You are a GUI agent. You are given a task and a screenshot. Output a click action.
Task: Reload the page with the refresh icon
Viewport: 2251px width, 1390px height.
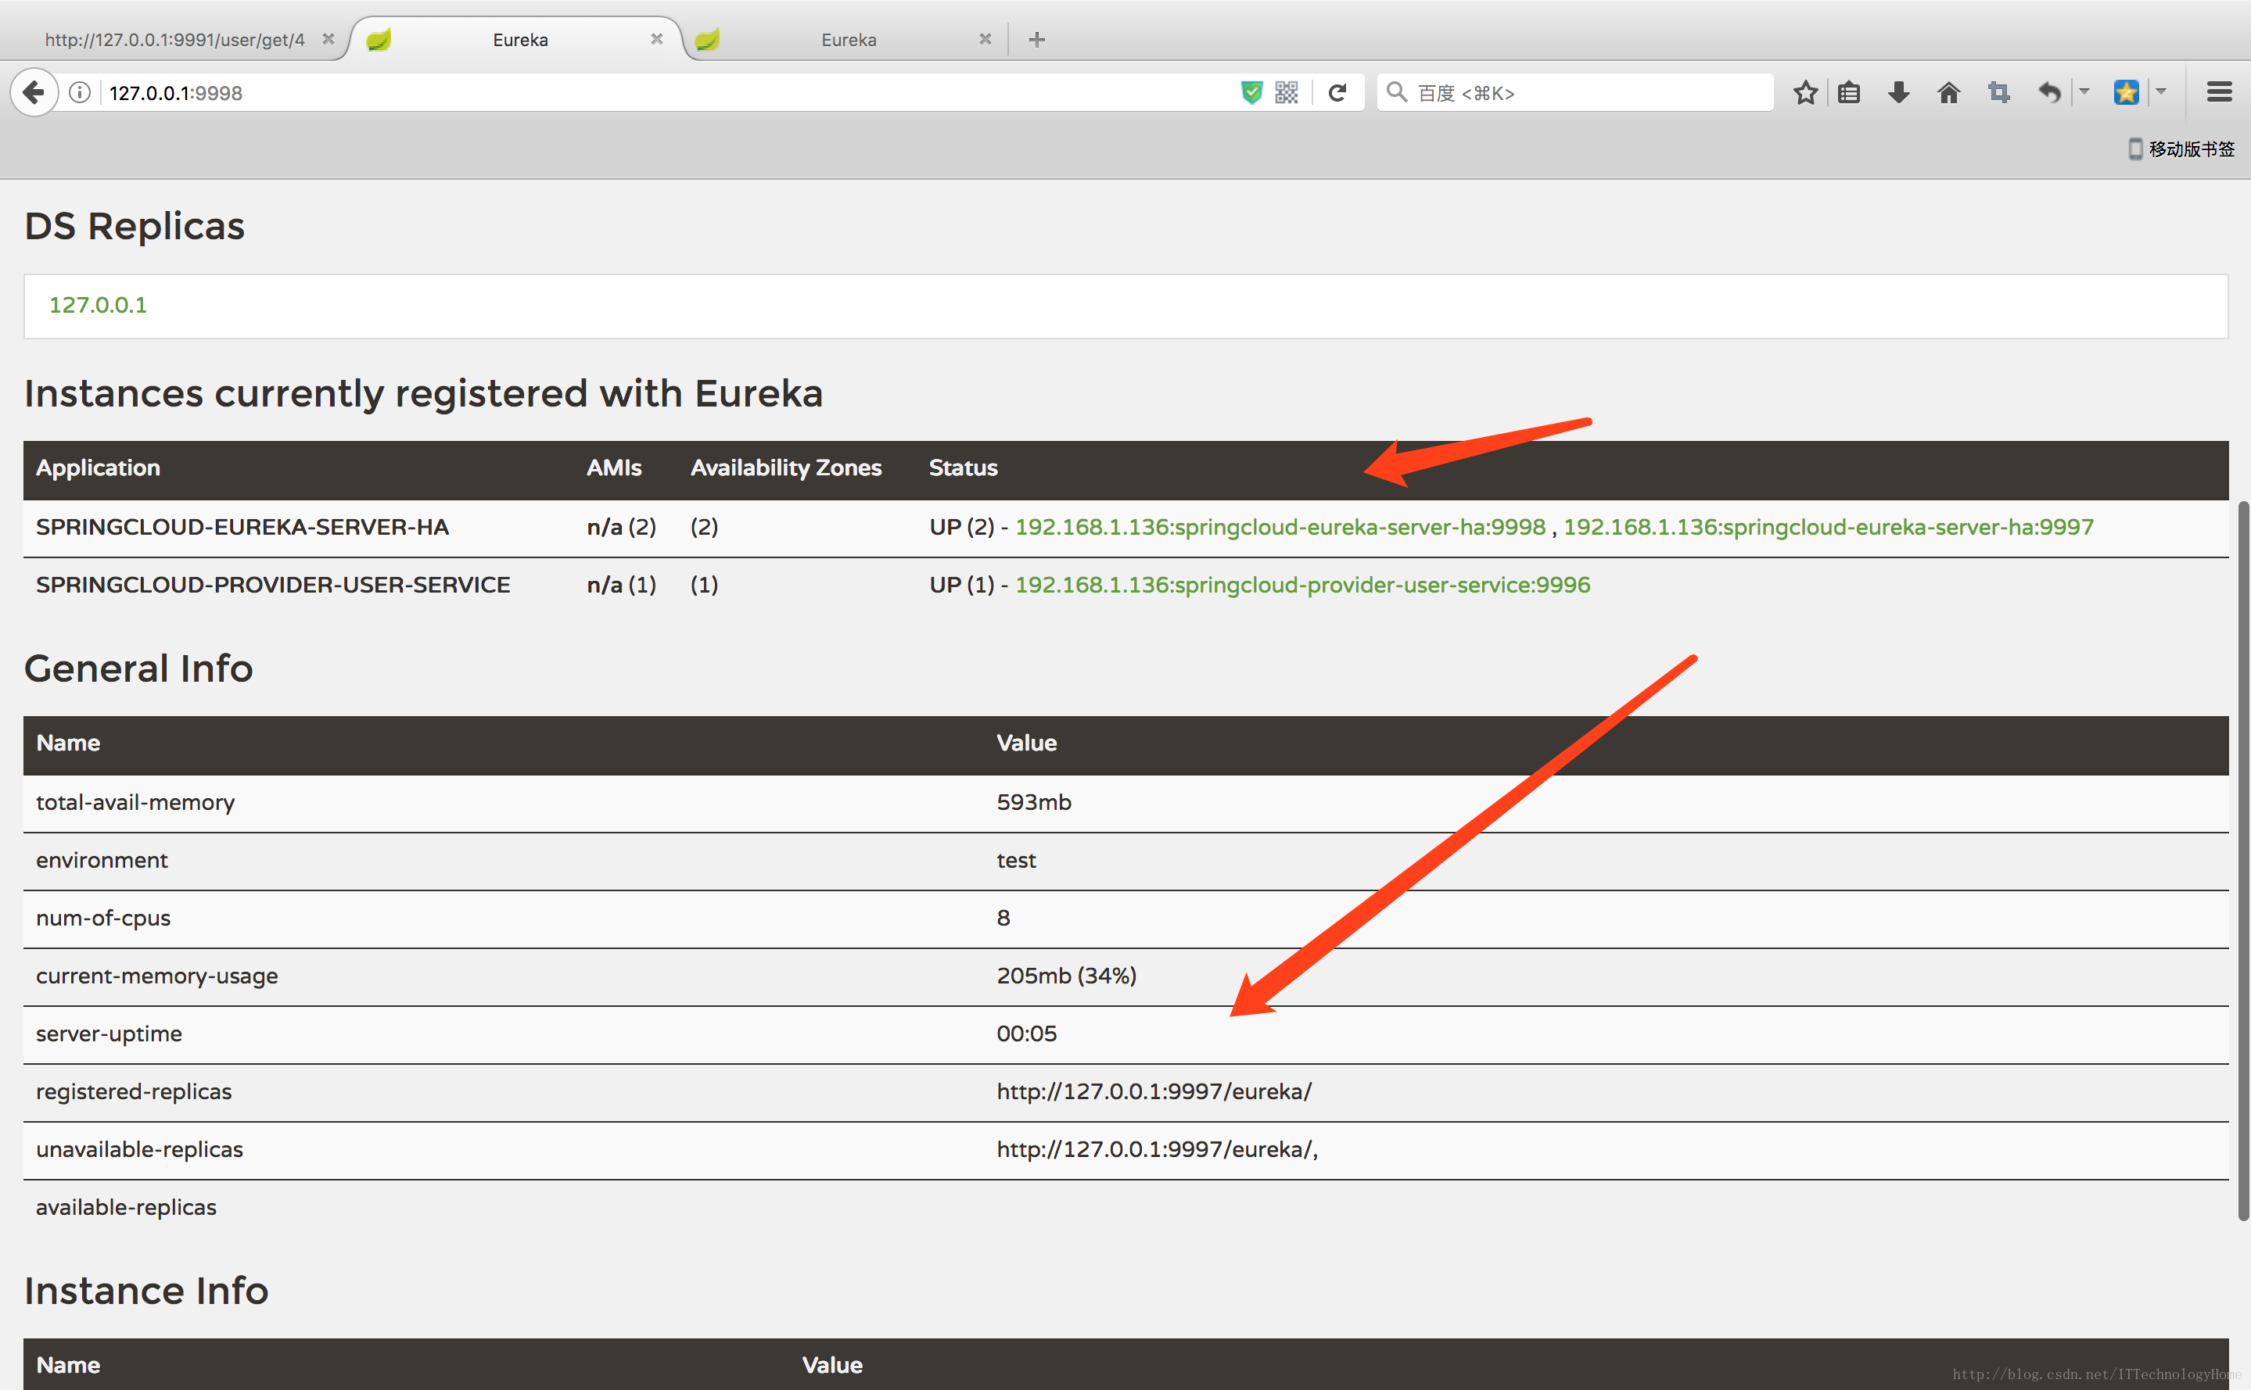tap(1338, 93)
